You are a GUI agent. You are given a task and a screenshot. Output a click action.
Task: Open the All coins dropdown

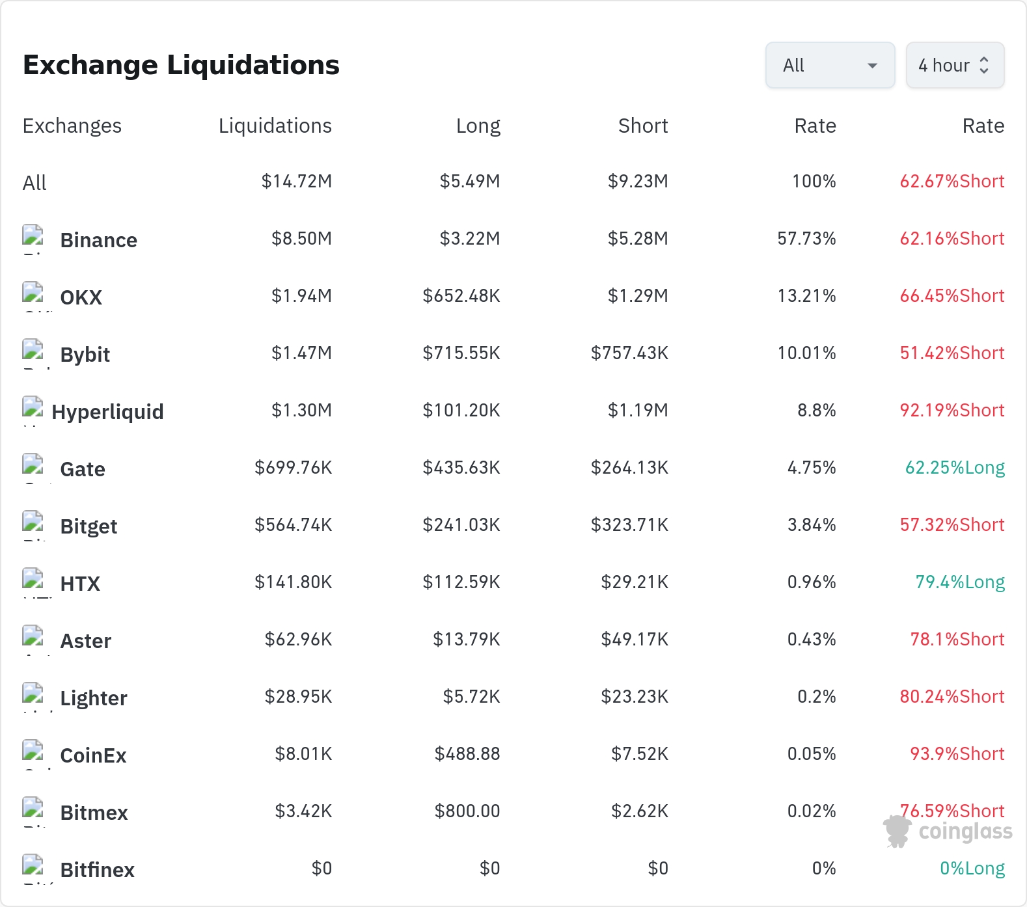click(x=830, y=65)
